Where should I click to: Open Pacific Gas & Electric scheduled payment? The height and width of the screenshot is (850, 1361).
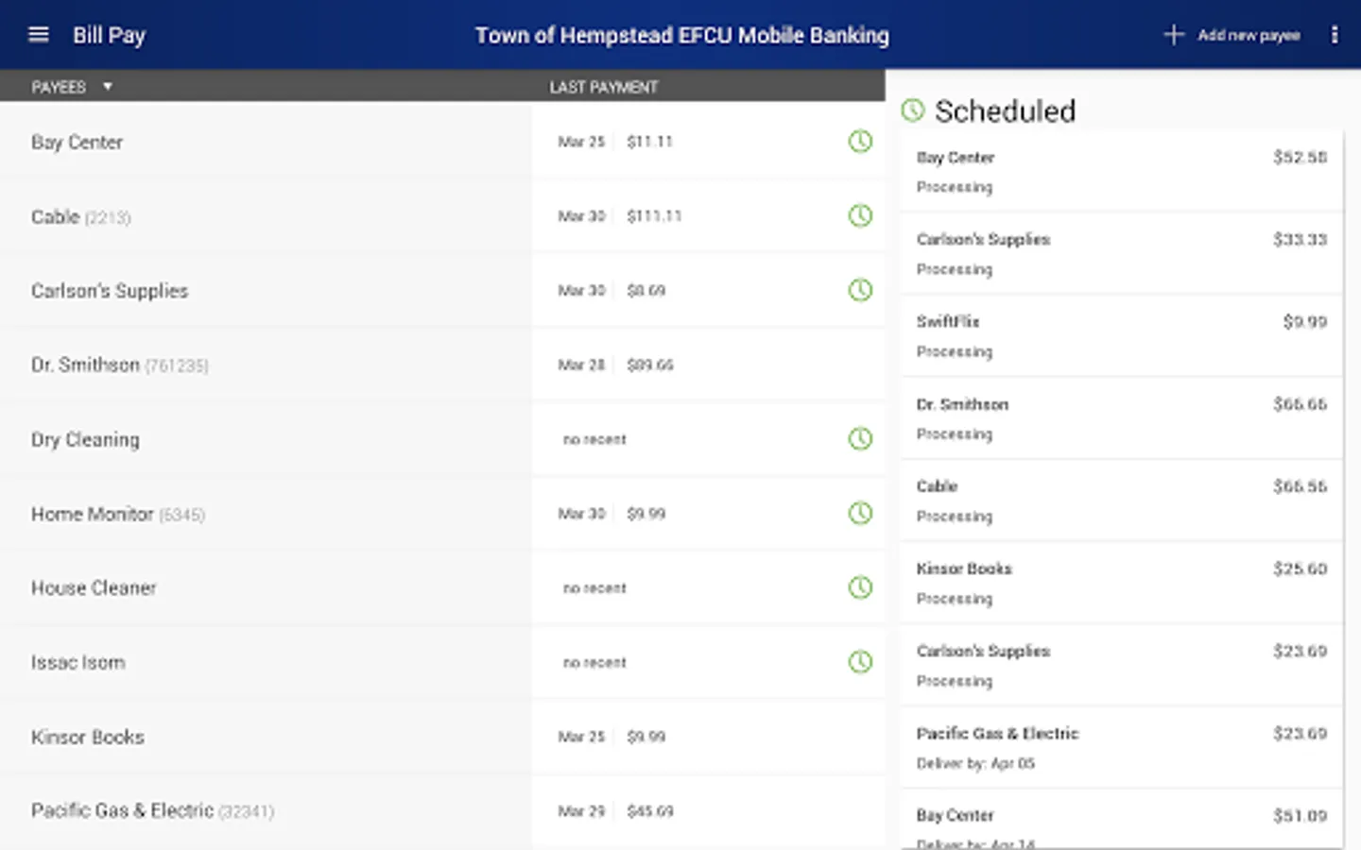click(1122, 748)
